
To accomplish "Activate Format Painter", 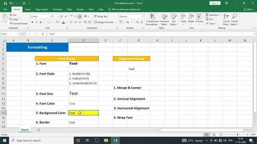I will click(x=18, y=24).
